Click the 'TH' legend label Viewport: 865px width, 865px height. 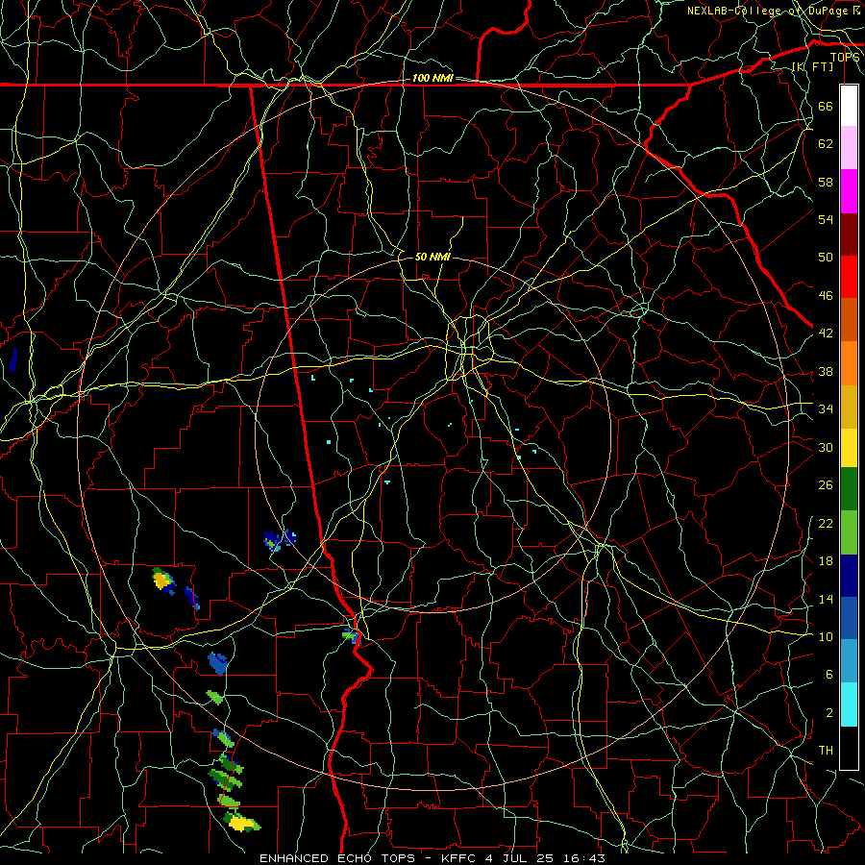tap(826, 751)
